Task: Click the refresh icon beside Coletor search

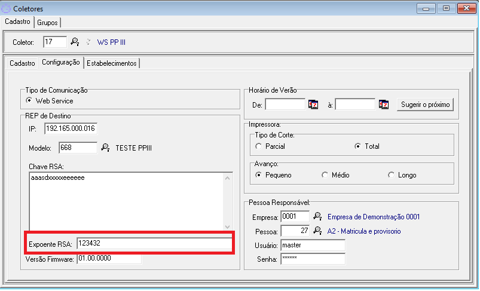Action: [x=88, y=42]
